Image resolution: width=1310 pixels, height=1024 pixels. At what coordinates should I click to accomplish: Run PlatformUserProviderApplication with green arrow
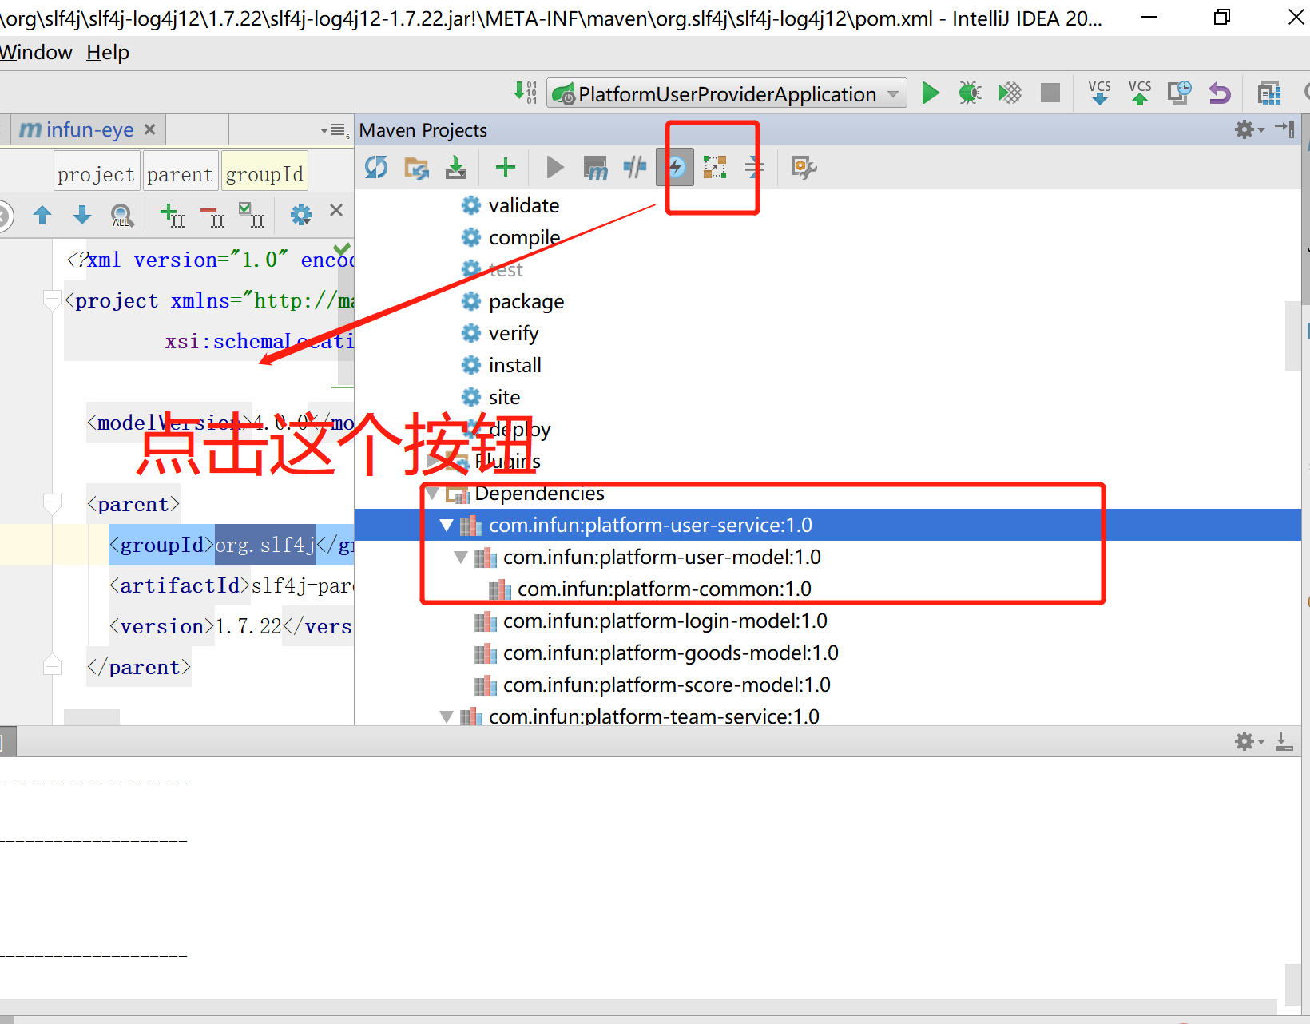(930, 93)
